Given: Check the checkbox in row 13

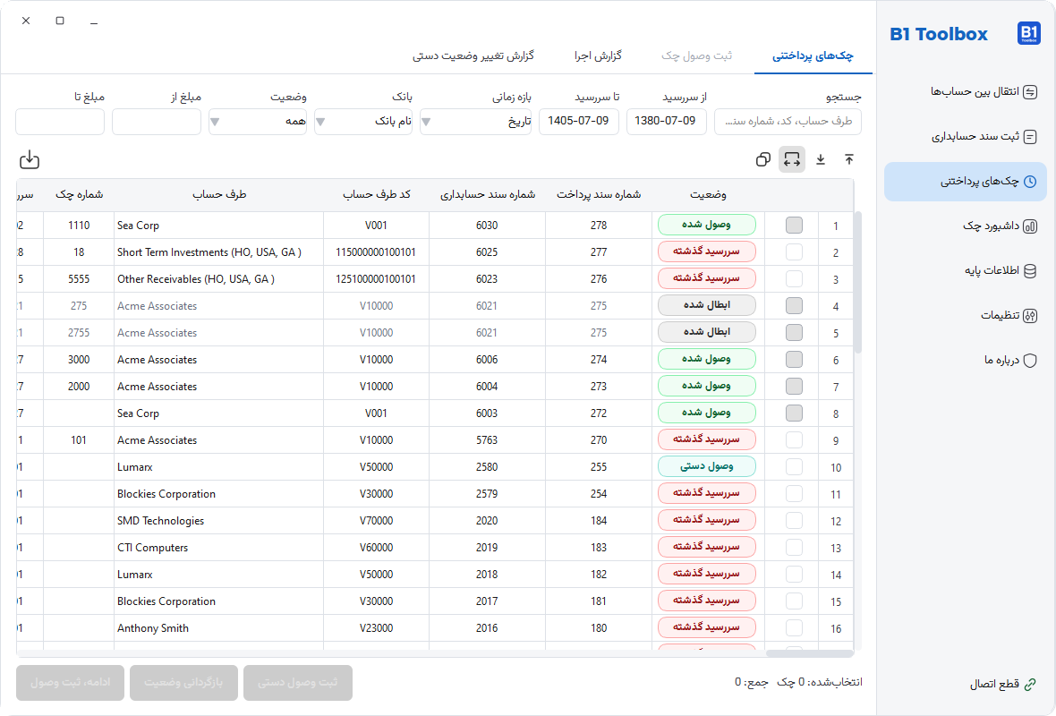Looking at the screenshot, I should tap(794, 548).
